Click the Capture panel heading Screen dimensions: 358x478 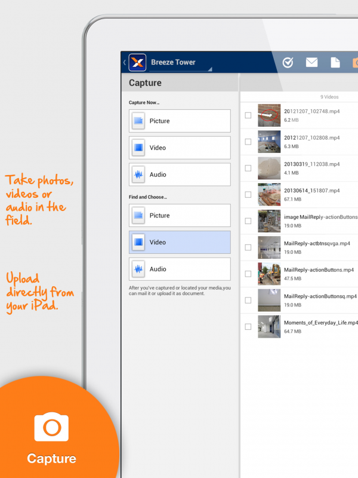click(145, 83)
